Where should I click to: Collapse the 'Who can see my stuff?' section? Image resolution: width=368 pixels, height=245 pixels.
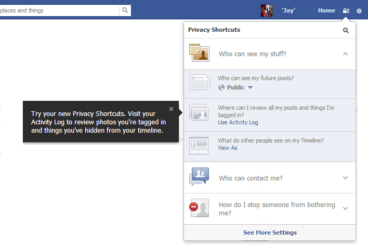coord(346,54)
